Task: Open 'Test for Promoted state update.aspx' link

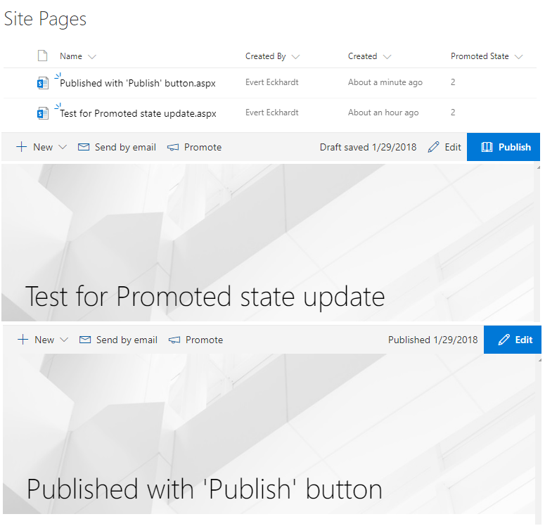Action: click(138, 113)
